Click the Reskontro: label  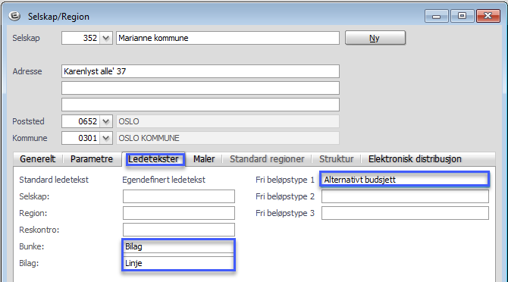tap(39, 230)
